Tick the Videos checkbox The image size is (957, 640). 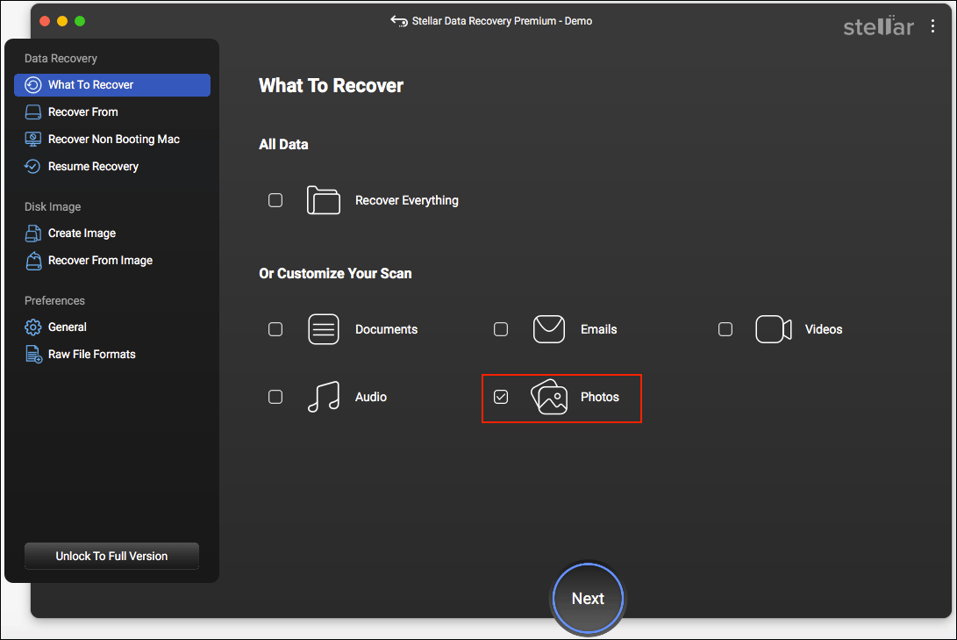click(x=725, y=329)
